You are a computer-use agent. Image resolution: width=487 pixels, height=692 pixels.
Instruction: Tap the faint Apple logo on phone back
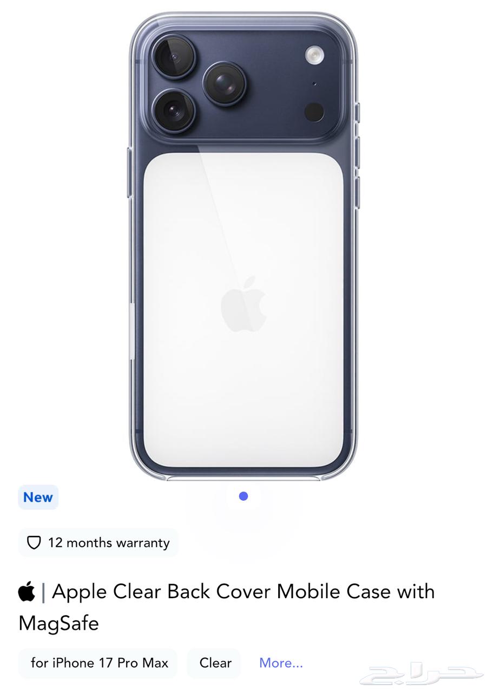coord(243,304)
